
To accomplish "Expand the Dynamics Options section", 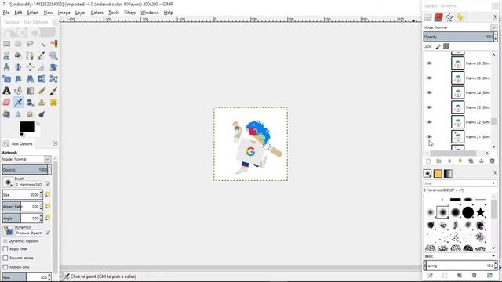I will pyautogui.click(x=5, y=241).
